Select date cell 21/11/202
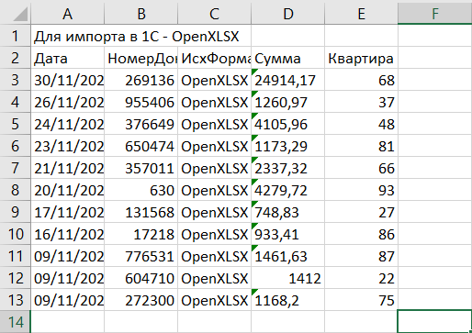Viewport: 472px width, 333px height. [67, 168]
